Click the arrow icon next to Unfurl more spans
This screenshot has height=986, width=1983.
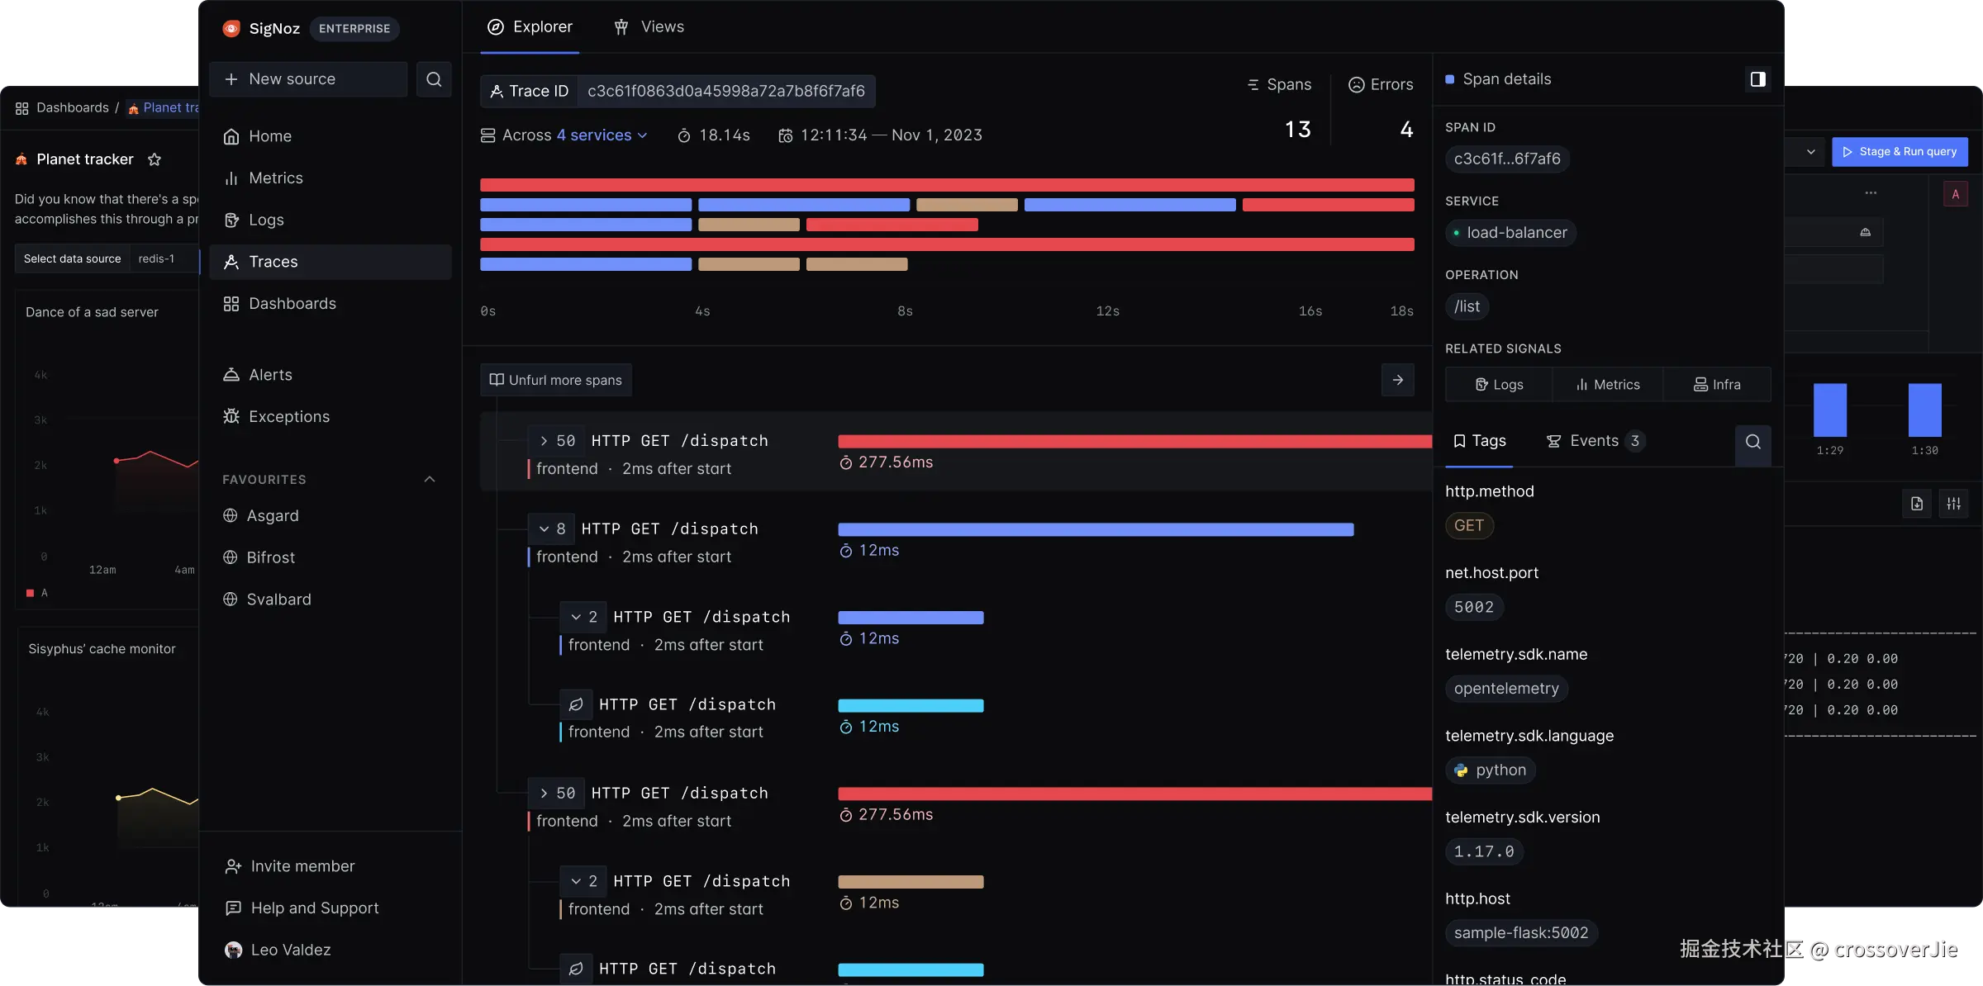pos(1397,380)
